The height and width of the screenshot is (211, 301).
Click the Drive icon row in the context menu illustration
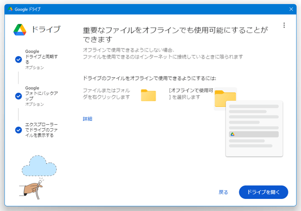(x=254, y=134)
